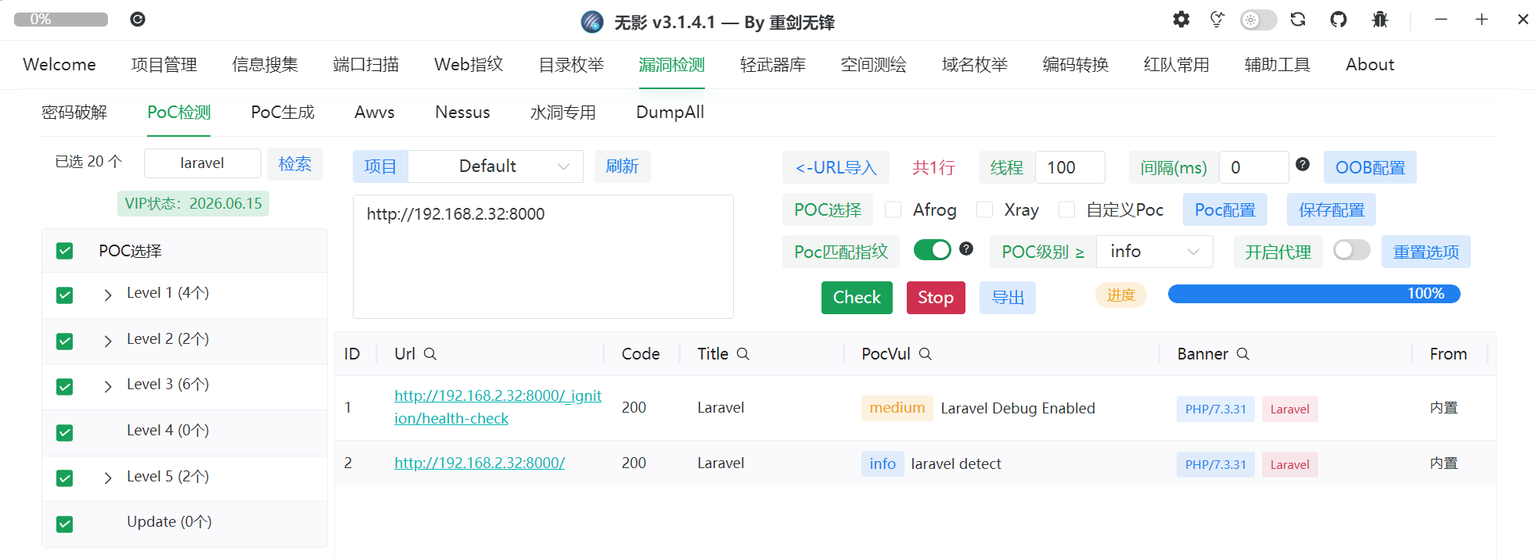Click help icon next to 间隔(ms) field

tap(1303, 164)
